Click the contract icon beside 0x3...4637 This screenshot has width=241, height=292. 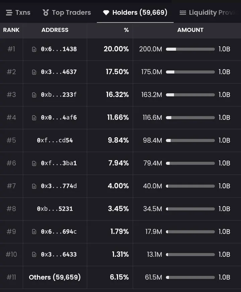coord(34,72)
